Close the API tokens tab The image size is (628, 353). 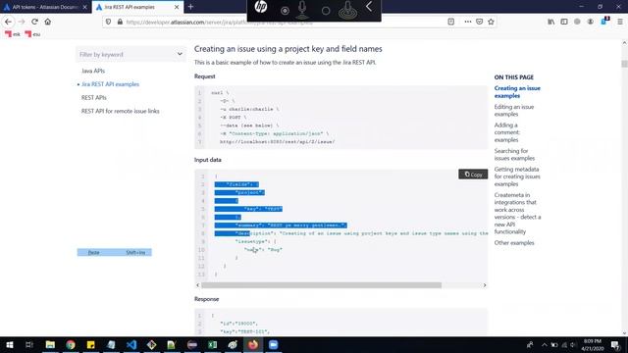(x=85, y=7)
